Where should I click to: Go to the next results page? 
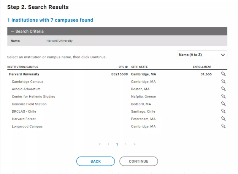[126, 144]
